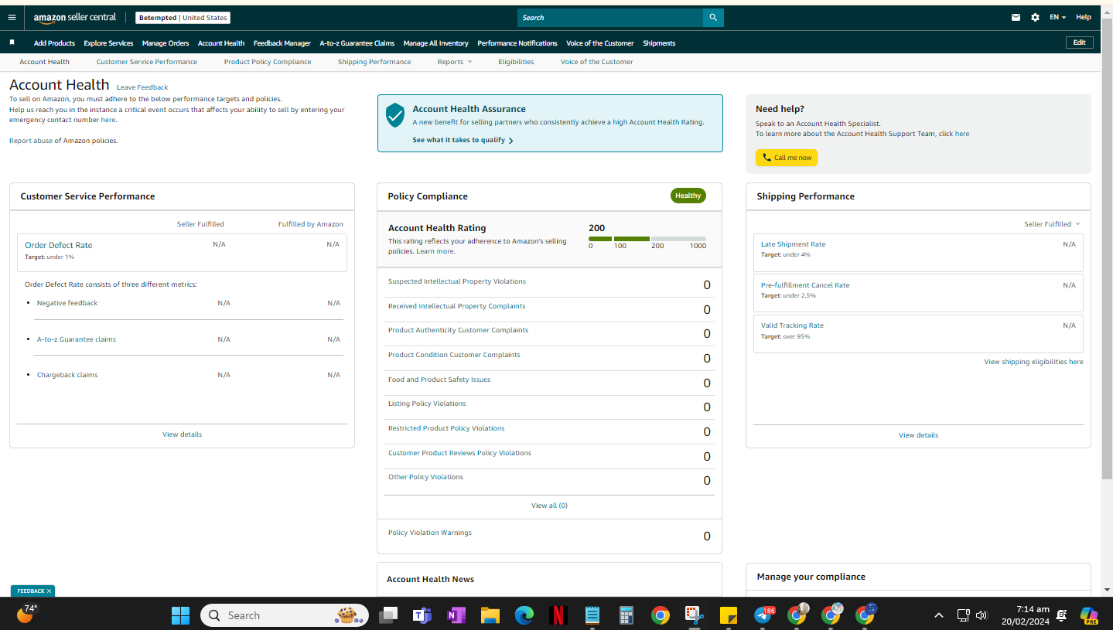This screenshot has height=630, width=1113.
Task: Open Manage Orders in the top menu
Action: tap(166, 43)
